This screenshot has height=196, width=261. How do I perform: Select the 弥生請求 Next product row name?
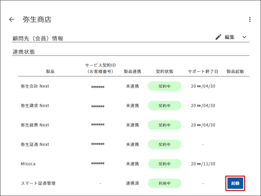pyautogui.click(x=35, y=106)
